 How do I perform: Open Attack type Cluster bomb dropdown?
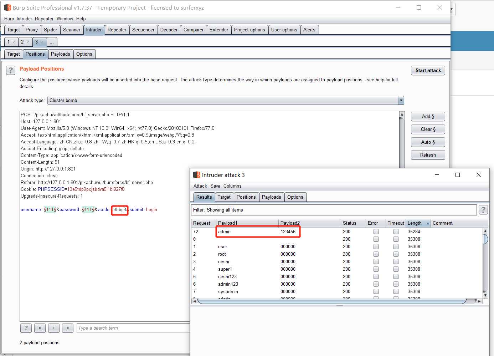coord(226,100)
